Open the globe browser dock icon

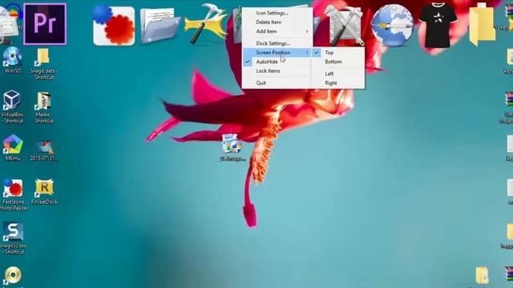point(392,26)
